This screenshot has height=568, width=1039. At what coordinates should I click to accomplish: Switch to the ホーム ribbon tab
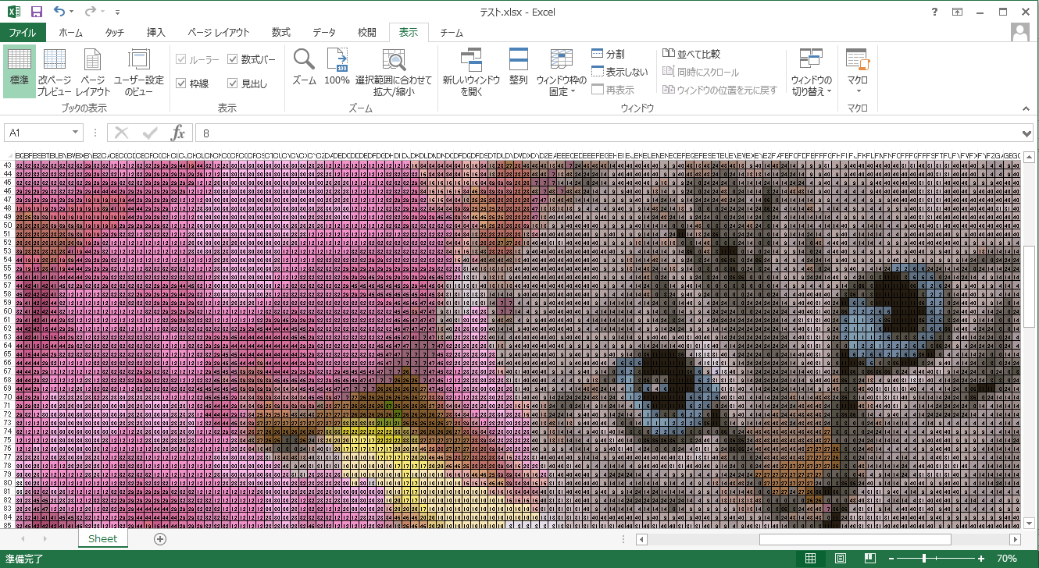coord(70,33)
